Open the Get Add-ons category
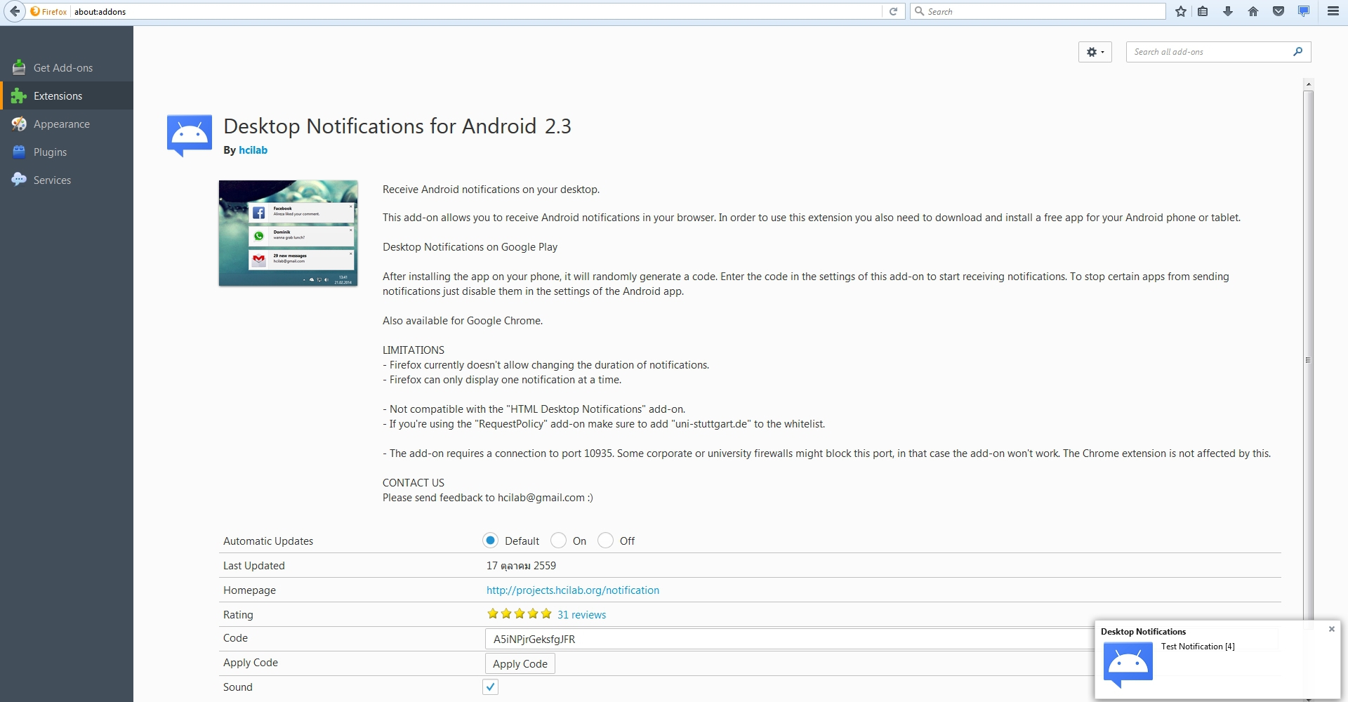This screenshot has width=1348, height=702. 67,68
